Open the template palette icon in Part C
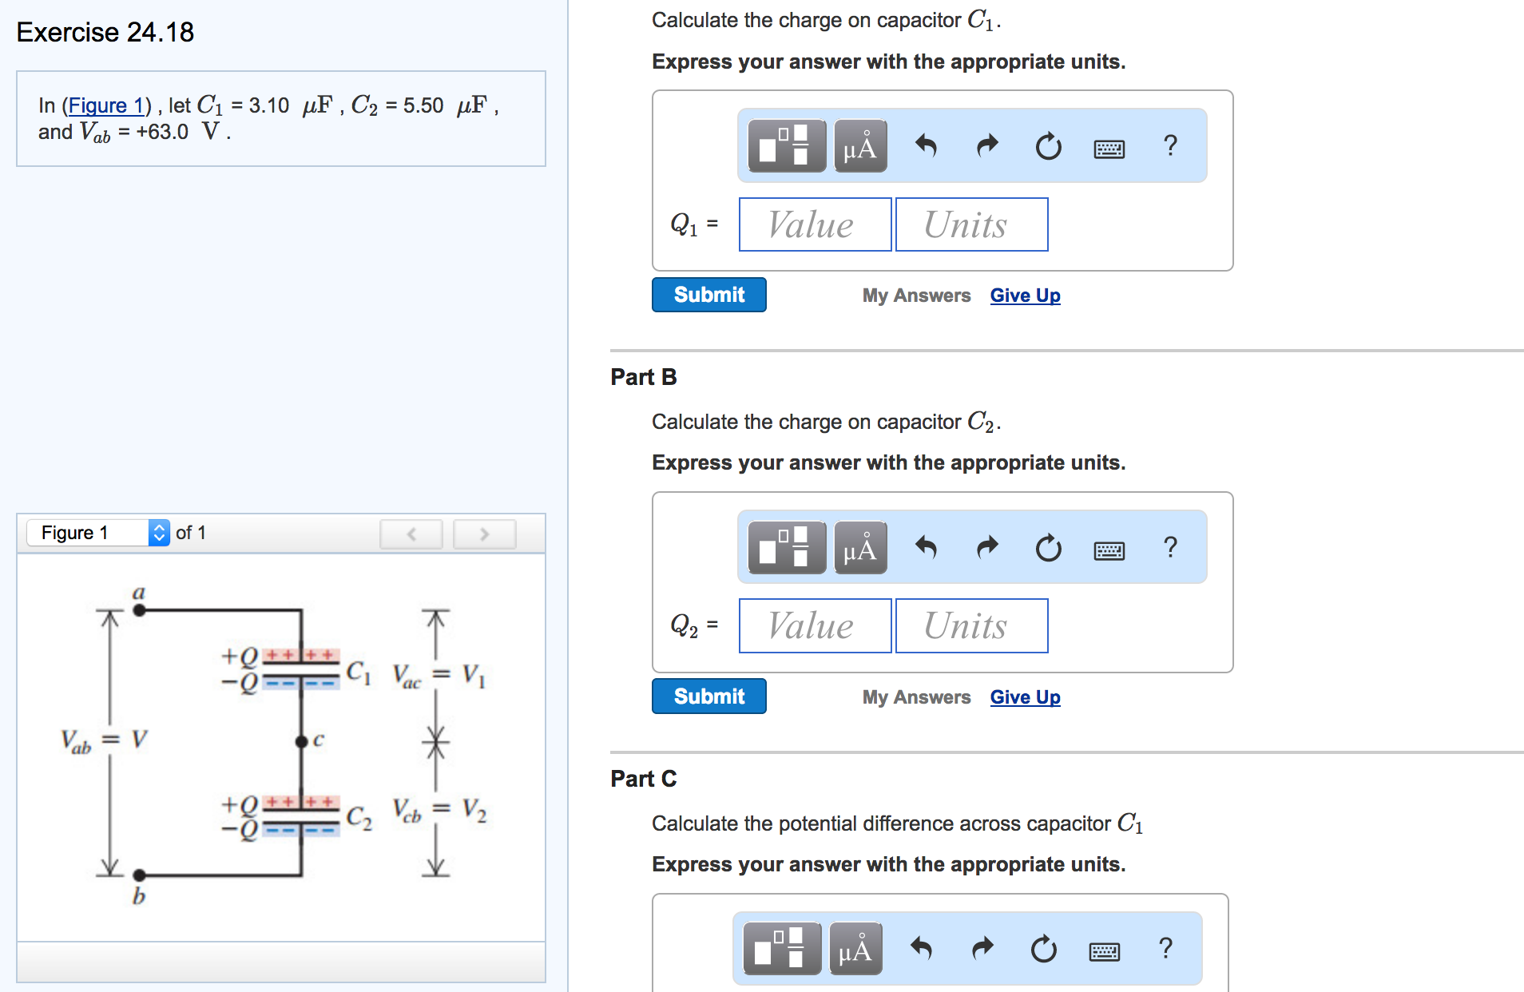 pyautogui.click(x=781, y=949)
